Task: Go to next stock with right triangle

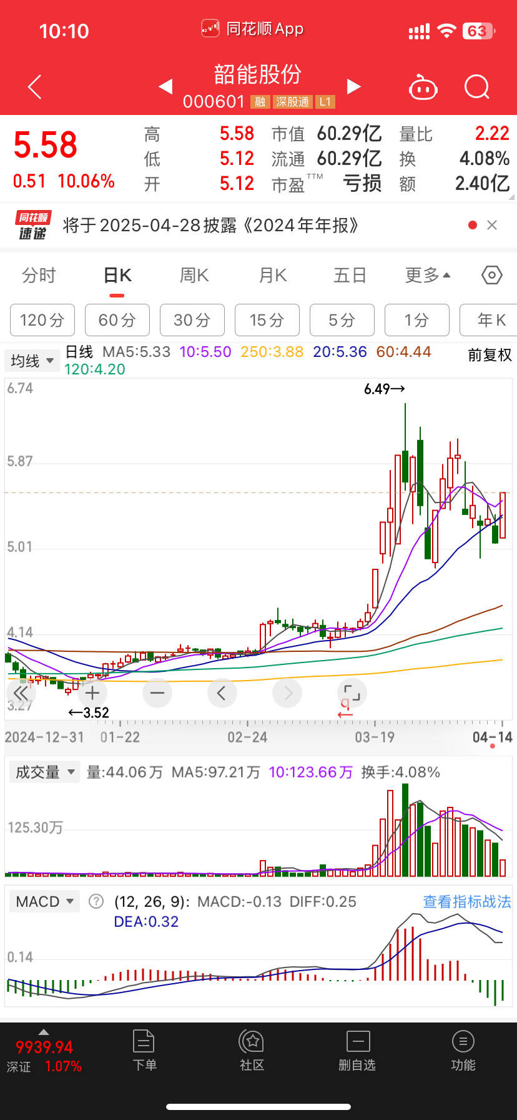Action: click(x=354, y=86)
